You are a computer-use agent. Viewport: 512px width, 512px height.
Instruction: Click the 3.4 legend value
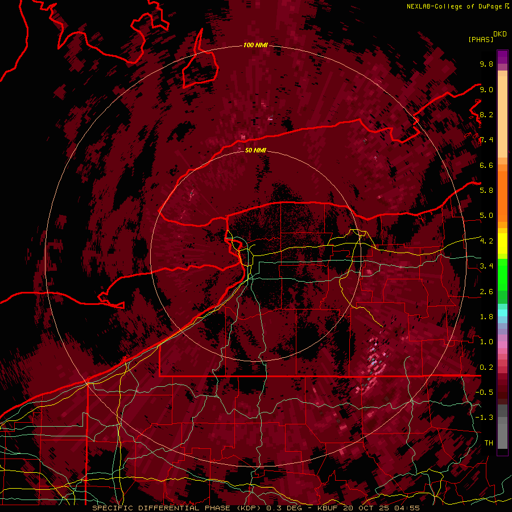point(486,266)
